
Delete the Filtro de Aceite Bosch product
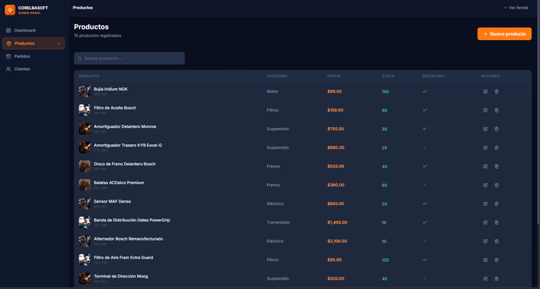point(496,110)
